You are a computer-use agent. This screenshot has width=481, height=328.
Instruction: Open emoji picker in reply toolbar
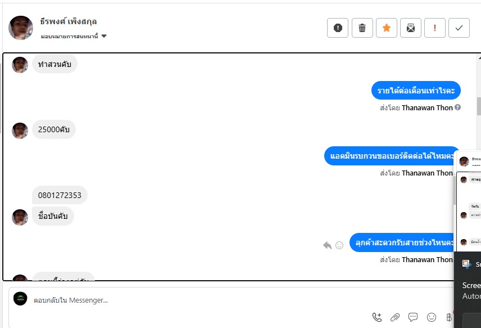(x=432, y=317)
